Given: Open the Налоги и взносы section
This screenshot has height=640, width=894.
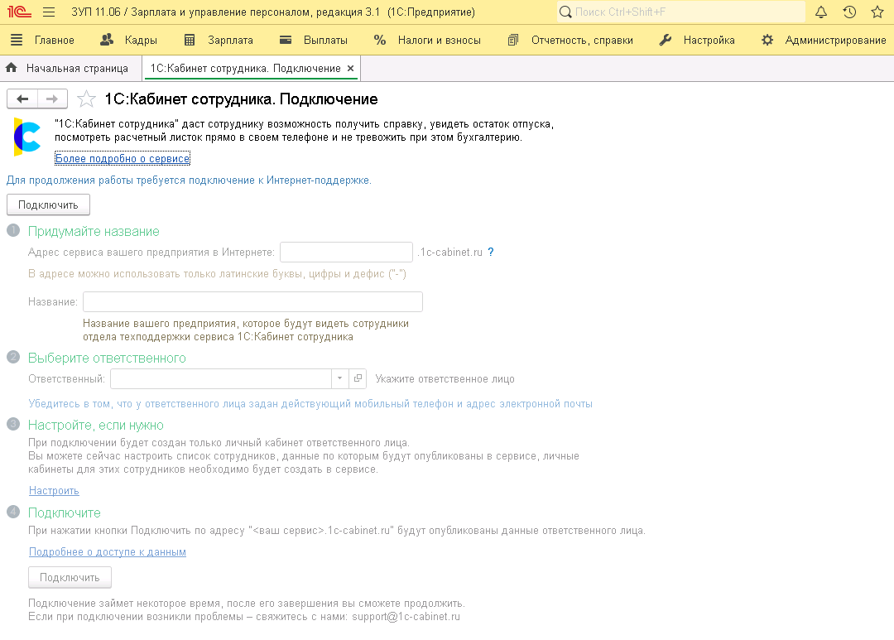Looking at the screenshot, I should click(x=439, y=40).
